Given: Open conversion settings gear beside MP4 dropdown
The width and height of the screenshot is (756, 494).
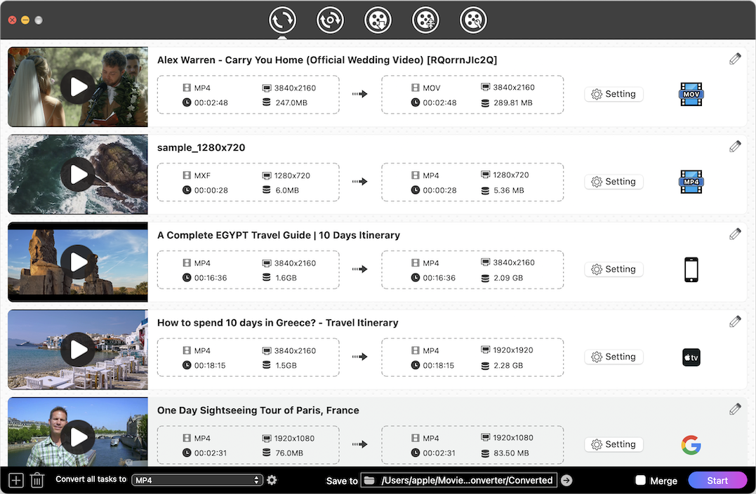Looking at the screenshot, I should pyautogui.click(x=272, y=481).
